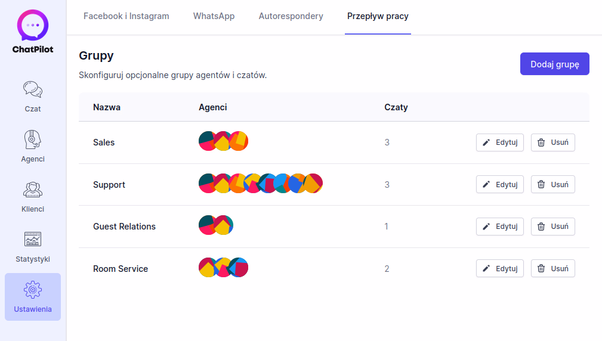
Task: Click pencil icon in Sales row
Action: pyautogui.click(x=486, y=142)
